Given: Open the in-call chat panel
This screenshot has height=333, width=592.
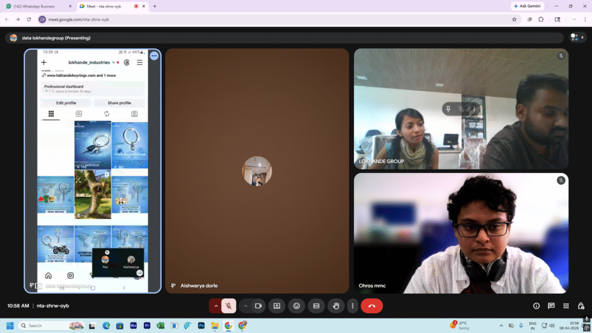Looking at the screenshot, I should [551, 306].
